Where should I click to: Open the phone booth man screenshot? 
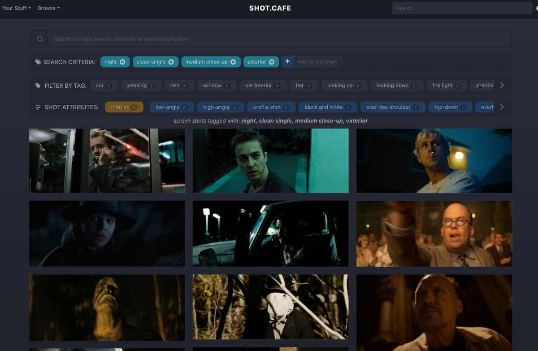pos(107,161)
